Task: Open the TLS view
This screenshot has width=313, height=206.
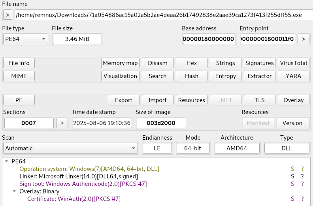Action: [260, 100]
